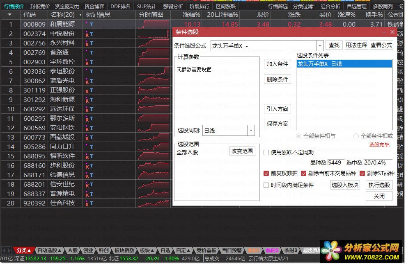This screenshot has height=264, width=406.
Task: Open the intraday mini chart for 安阳钢铁
Action: coord(154,128)
